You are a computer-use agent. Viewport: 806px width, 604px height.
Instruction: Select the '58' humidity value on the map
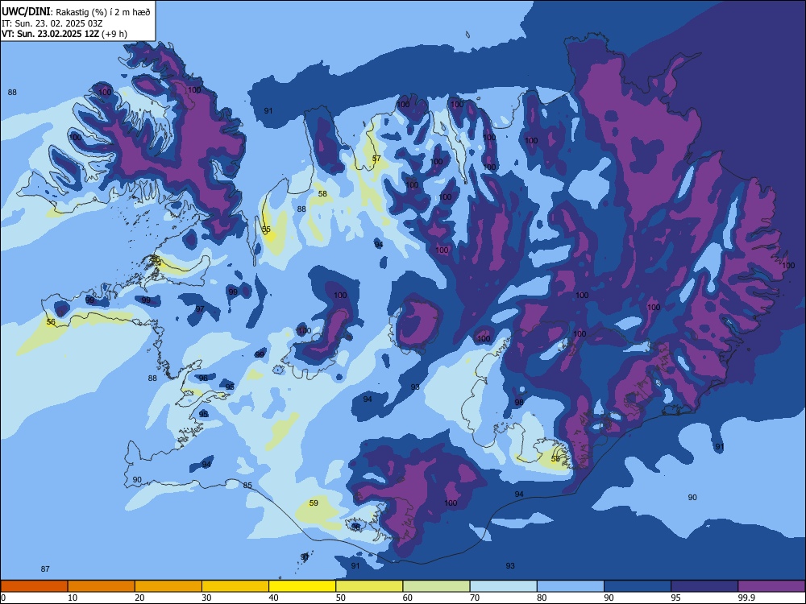[x=322, y=193]
